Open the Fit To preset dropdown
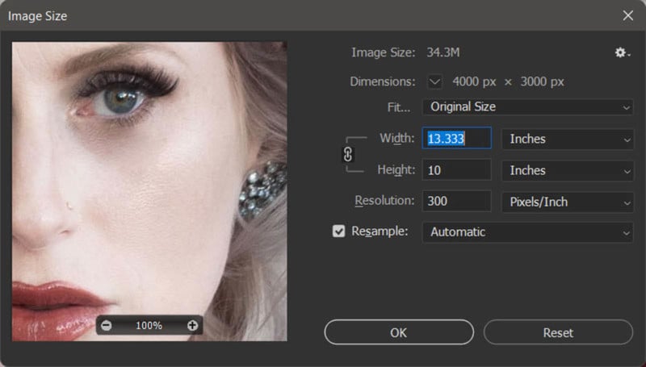 (x=527, y=107)
